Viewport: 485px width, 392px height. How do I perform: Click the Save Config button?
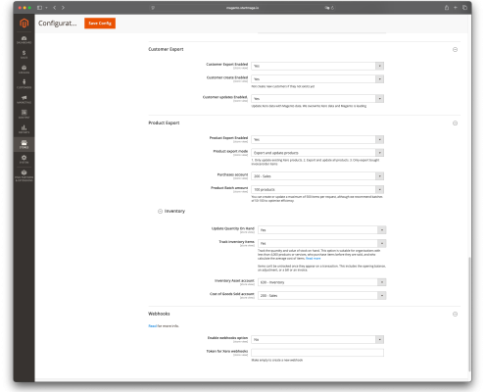coord(100,24)
